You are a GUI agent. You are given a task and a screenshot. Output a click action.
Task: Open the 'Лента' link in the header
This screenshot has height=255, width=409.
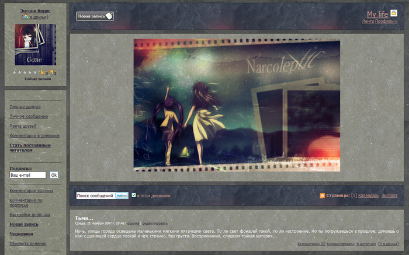[x=368, y=22]
